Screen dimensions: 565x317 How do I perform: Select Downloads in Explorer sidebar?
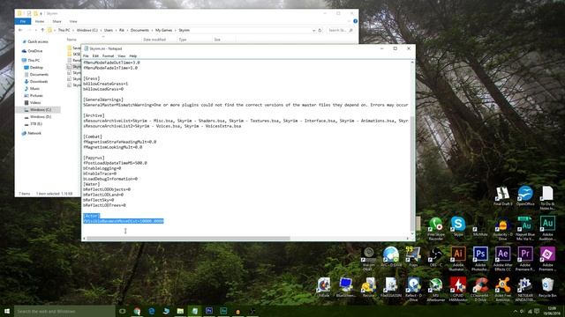pyautogui.click(x=39, y=82)
